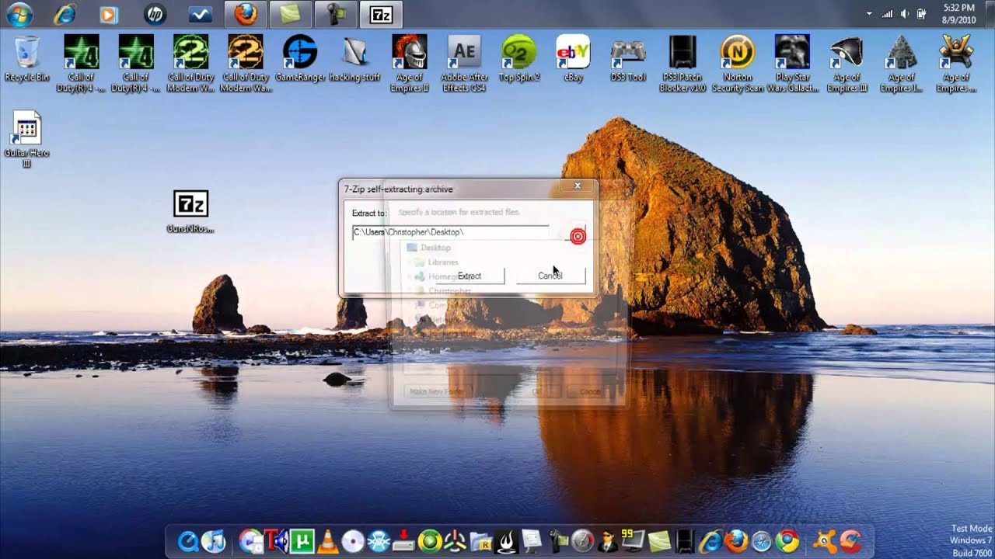
Task: Click the red download arrow dock icon
Action: 403,541
